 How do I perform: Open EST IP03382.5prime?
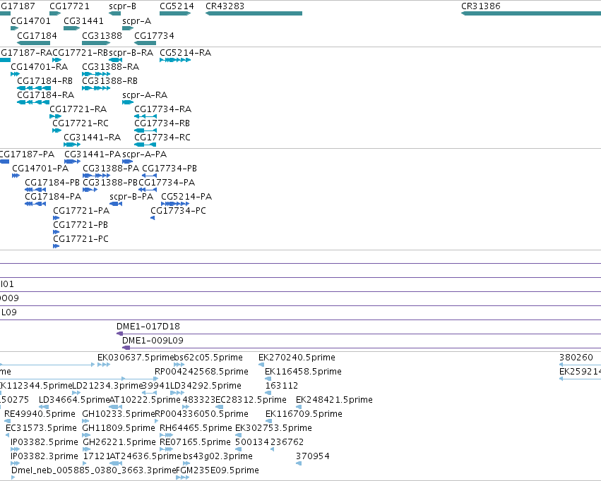pyautogui.click(x=15, y=449)
